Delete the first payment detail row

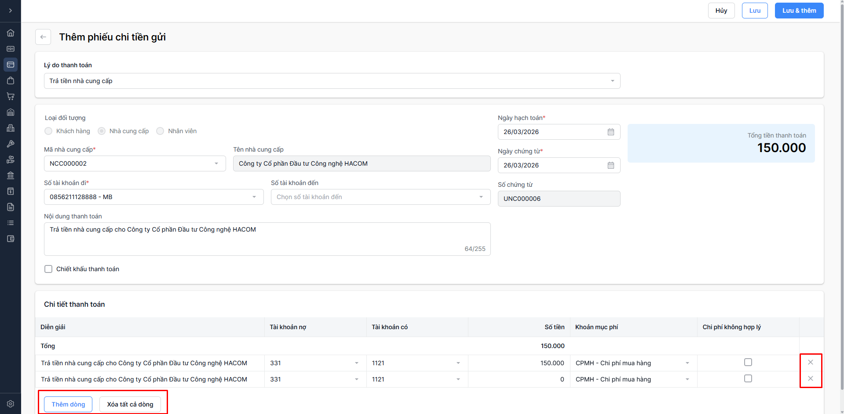point(810,362)
